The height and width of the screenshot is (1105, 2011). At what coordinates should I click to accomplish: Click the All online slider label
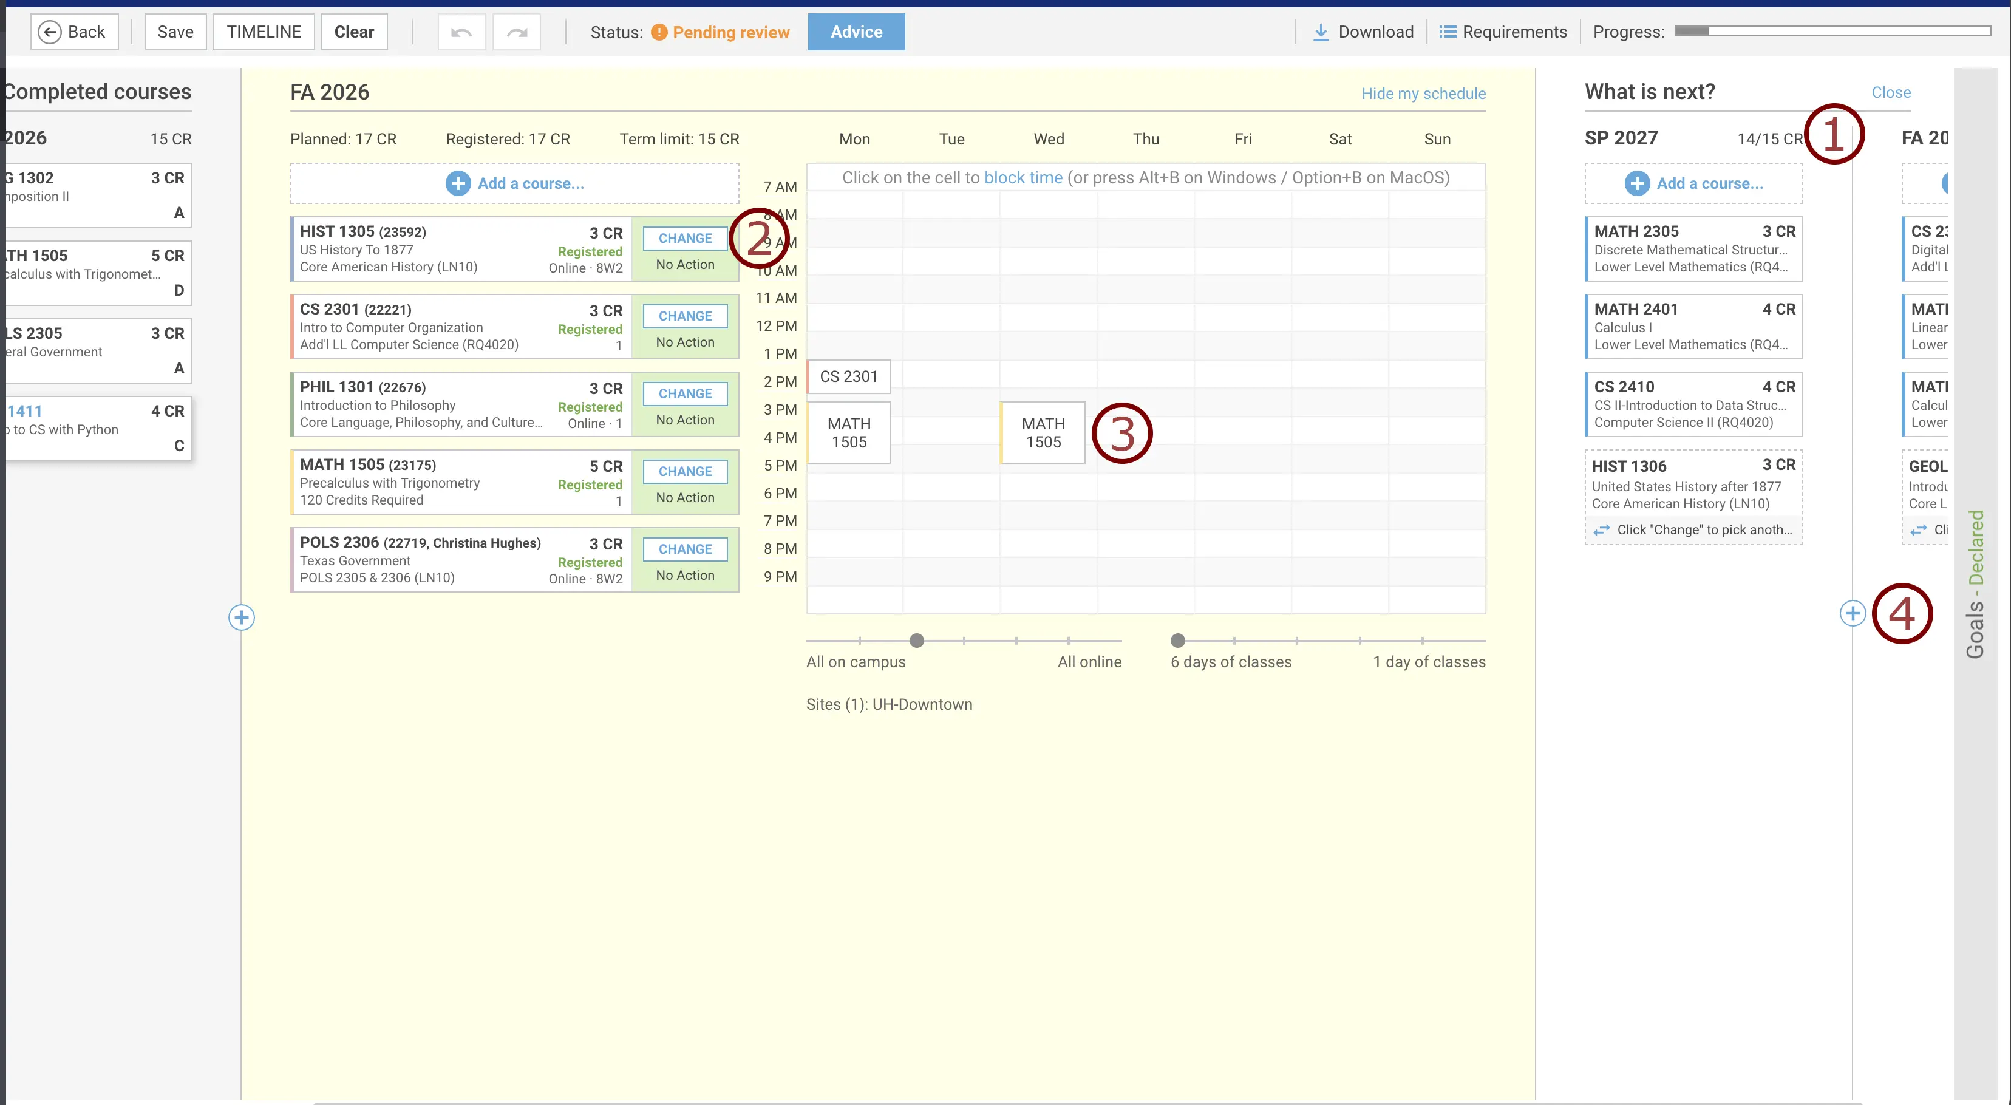point(1089,662)
